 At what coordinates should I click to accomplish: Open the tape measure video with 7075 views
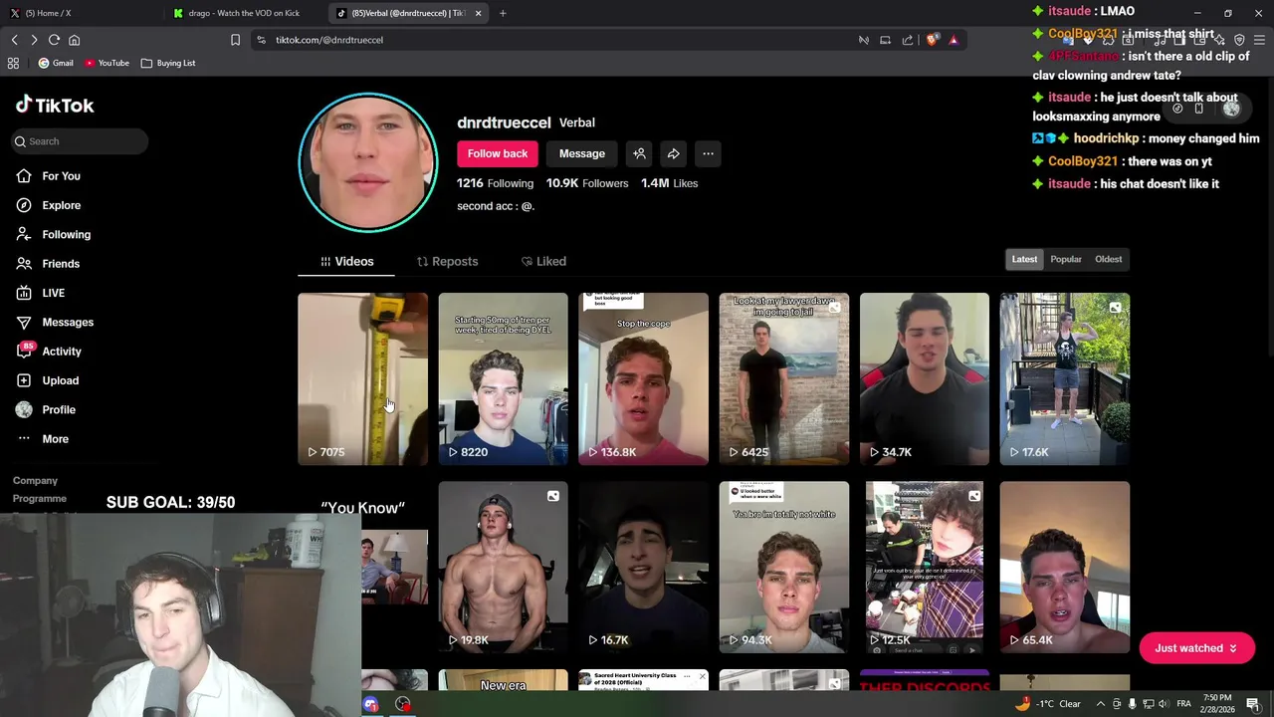click(362, 378)
